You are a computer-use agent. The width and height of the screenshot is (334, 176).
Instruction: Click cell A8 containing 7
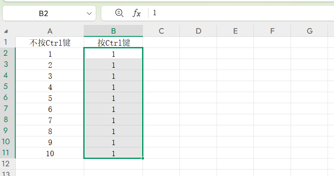click(x=49, y=119)
